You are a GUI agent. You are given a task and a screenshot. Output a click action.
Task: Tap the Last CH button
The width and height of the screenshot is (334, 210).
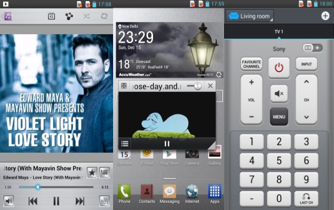point(306,198)
